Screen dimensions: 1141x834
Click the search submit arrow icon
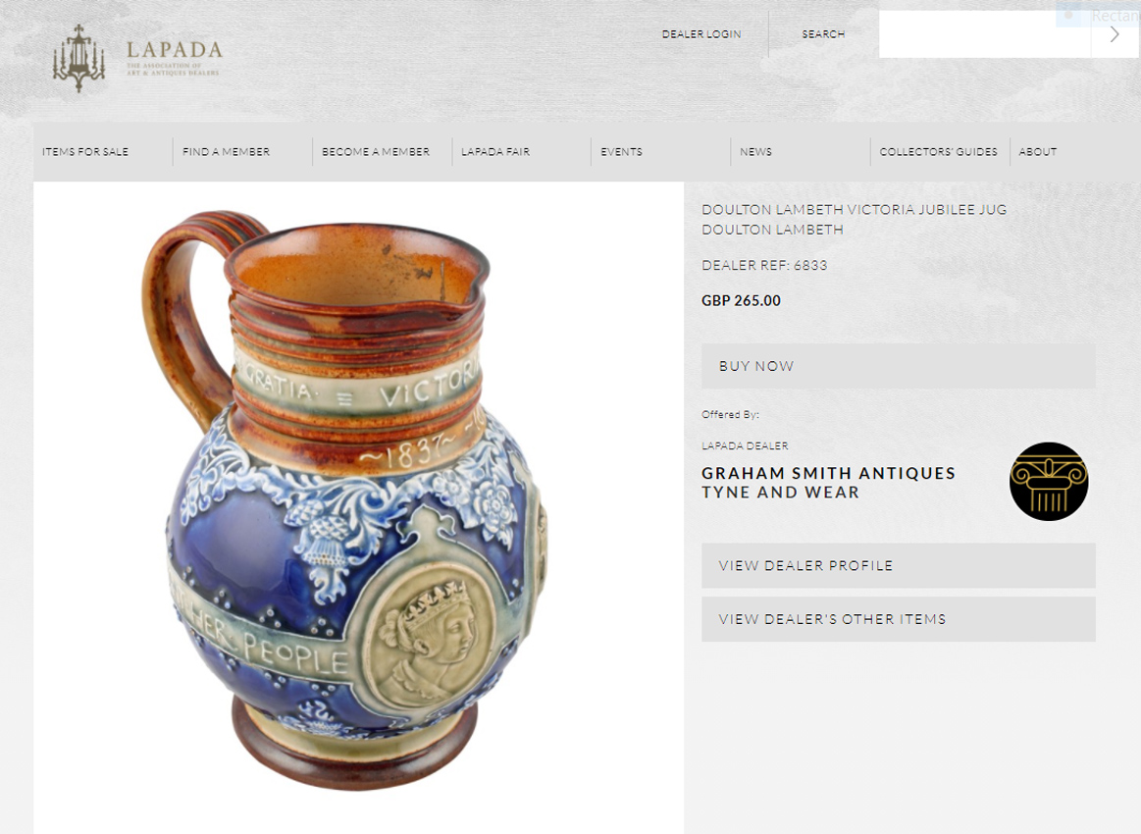click(x=1115, y=34)
